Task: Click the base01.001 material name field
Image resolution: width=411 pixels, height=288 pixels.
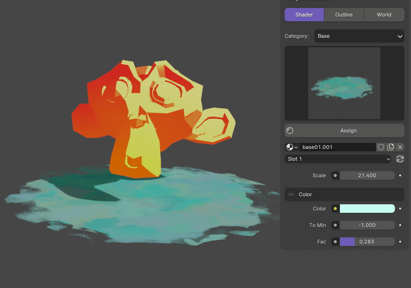Action: (338, 147)
